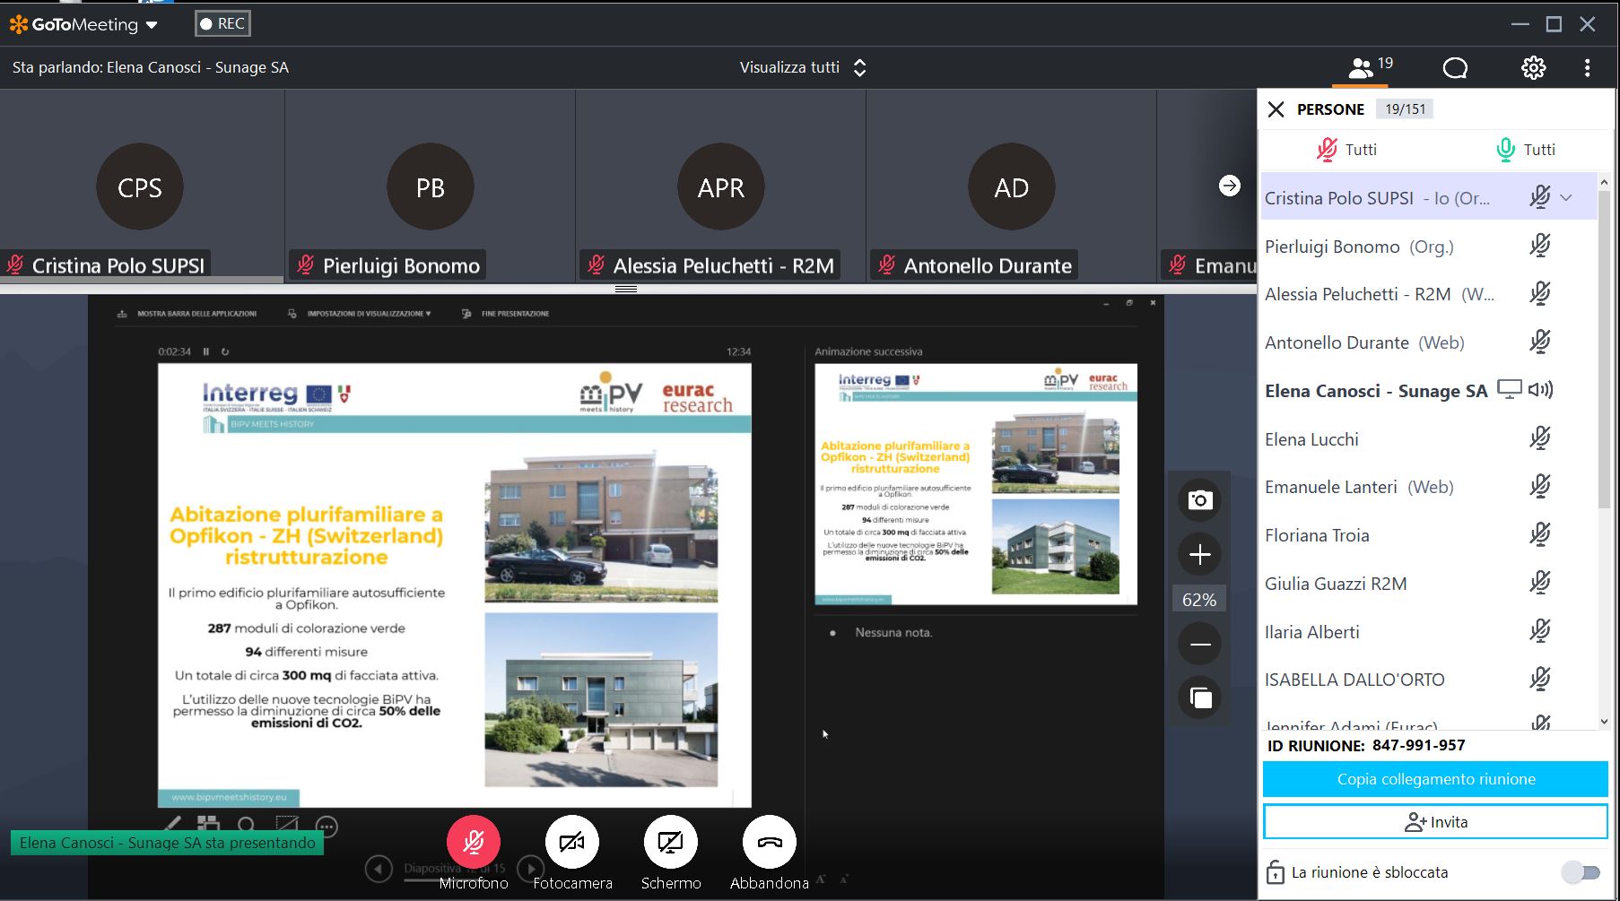Toggle the meeting lock switch
1620x901 pixels.
[1581, 872]
